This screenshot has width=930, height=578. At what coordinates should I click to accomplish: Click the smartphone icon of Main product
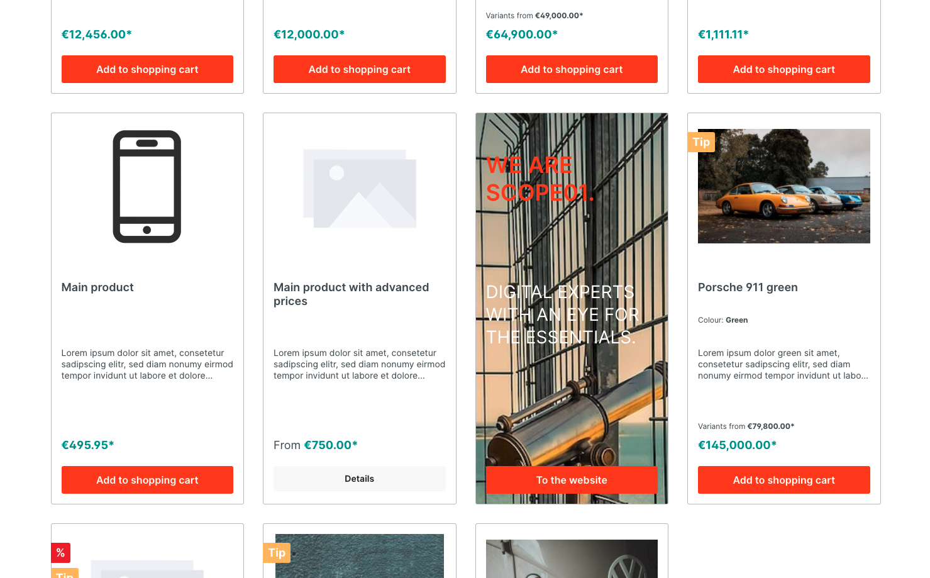pos(147,187)
